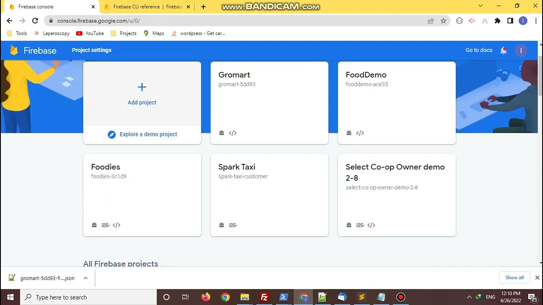Switch to the Firebase console tab
Screen dimensions: 543x305
pos(50,7)
